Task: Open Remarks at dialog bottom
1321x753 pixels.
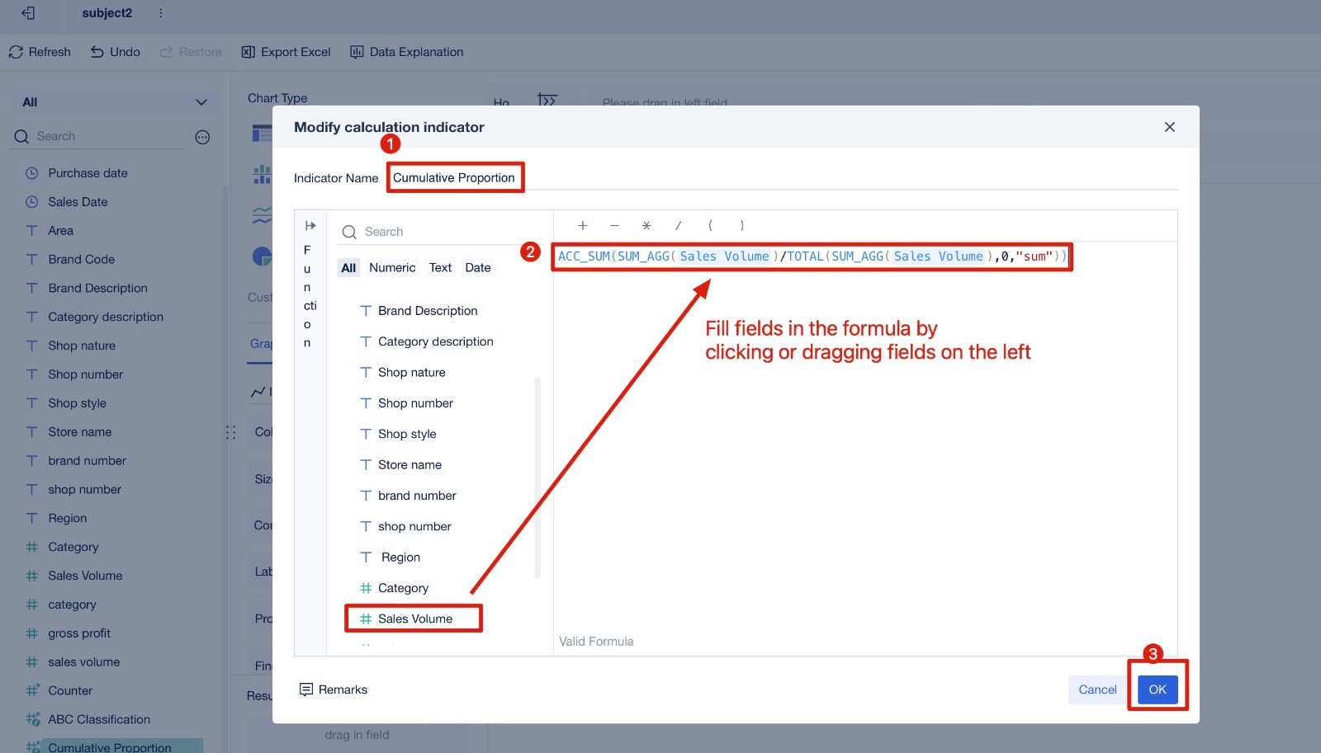Action: coord(334,689)
